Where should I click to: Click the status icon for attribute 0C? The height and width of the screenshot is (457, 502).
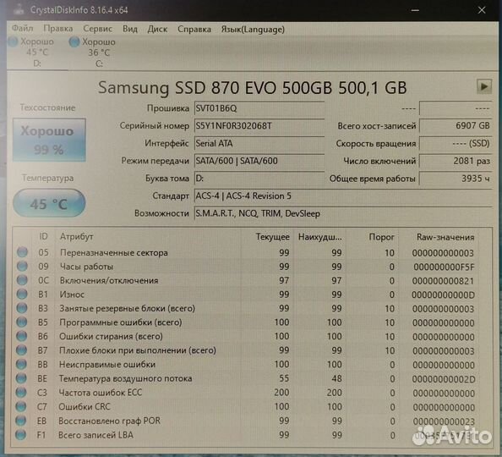[x=22, y=280]
